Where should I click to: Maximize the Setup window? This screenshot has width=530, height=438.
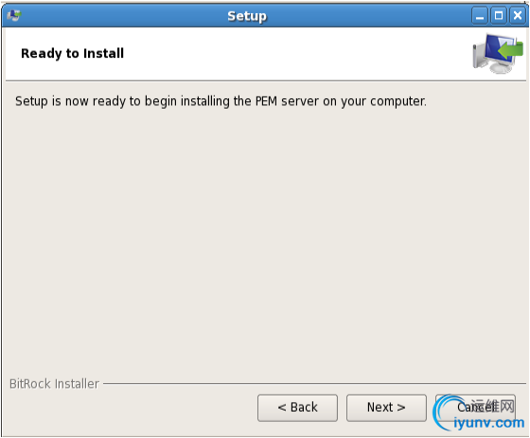coord(499,15)
